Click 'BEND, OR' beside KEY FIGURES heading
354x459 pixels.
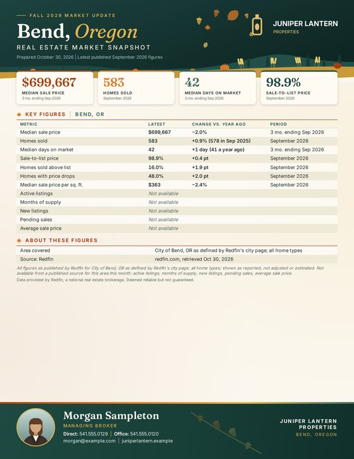click(x=90, y=115)
